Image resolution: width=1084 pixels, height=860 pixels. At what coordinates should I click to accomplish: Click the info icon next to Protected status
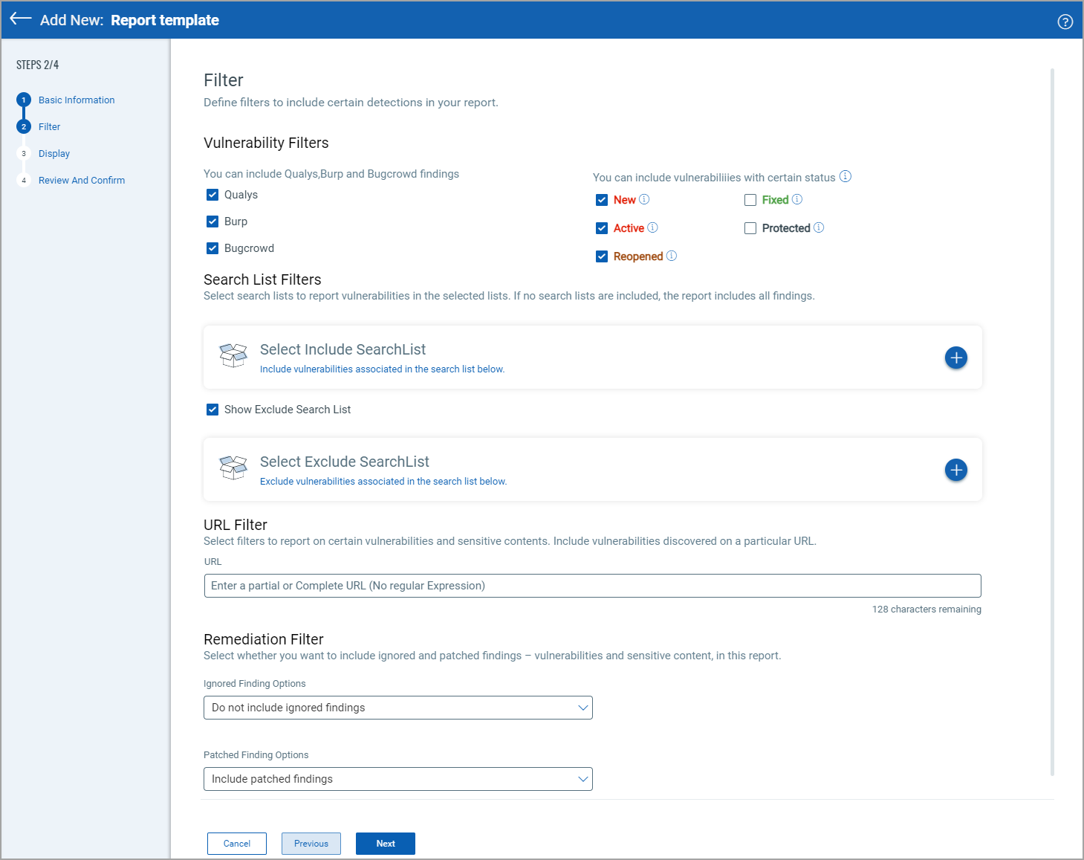819,227
